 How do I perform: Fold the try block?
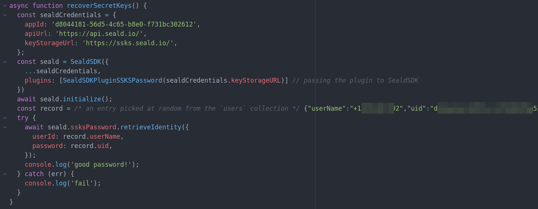(x=5, y=118)
